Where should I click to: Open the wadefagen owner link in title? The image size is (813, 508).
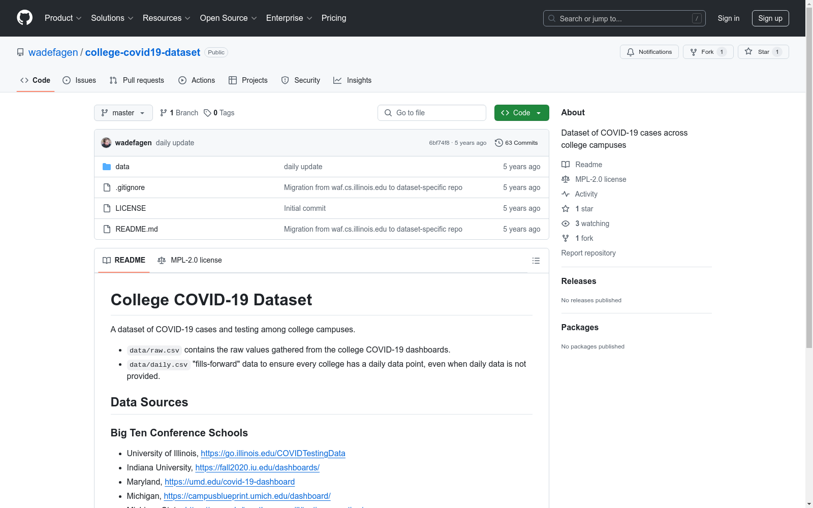tap(53, 52)
